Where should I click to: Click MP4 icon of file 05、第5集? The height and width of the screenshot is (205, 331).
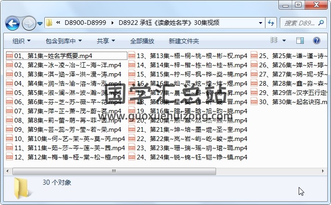[10, 93]
